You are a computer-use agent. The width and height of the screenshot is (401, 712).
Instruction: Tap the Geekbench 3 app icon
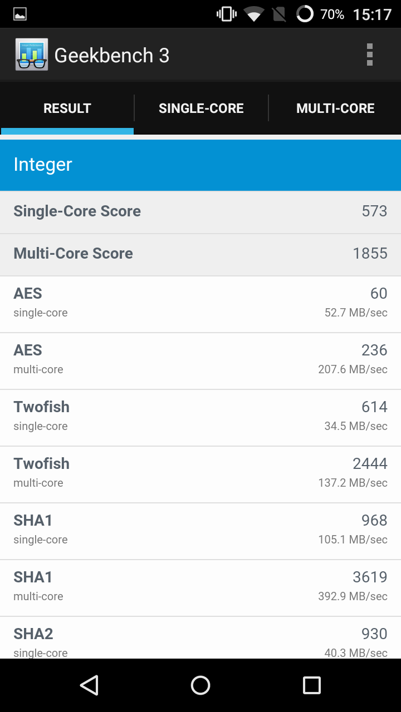32,55
